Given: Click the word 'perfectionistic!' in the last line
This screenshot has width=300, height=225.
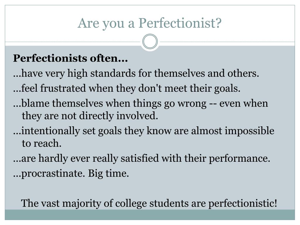Looking at the screenshot, I should [243, 203].
